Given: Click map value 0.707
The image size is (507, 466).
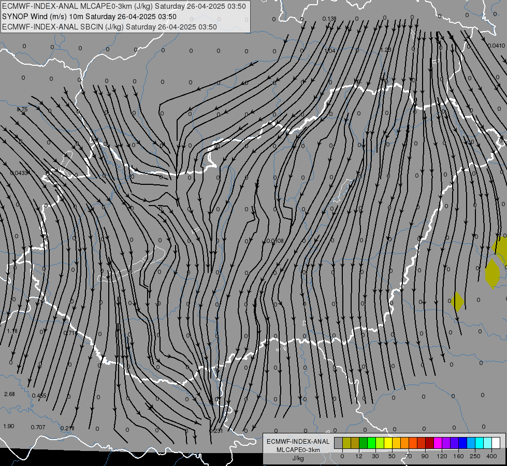Looking at the screenshot, I should coord(38,427).
